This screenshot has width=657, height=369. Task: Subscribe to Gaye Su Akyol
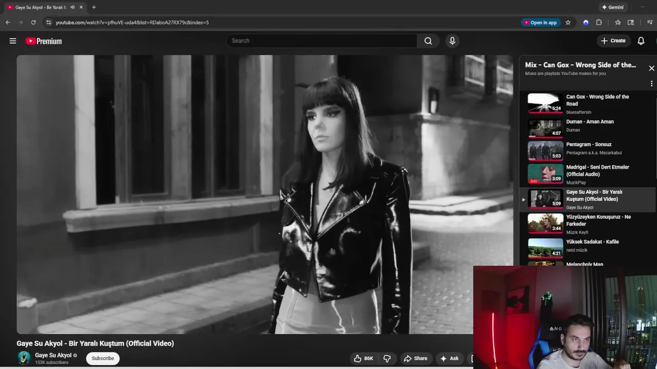(x=103, y=358)
